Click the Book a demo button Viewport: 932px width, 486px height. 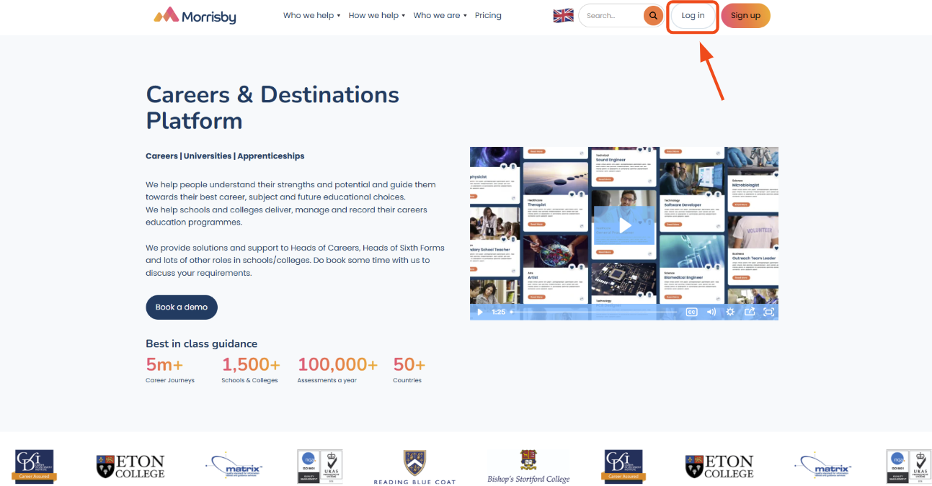click(182, 307)
